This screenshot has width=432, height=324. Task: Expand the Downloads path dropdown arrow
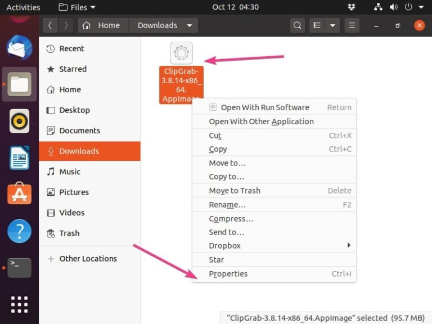(x=190, y=25)
